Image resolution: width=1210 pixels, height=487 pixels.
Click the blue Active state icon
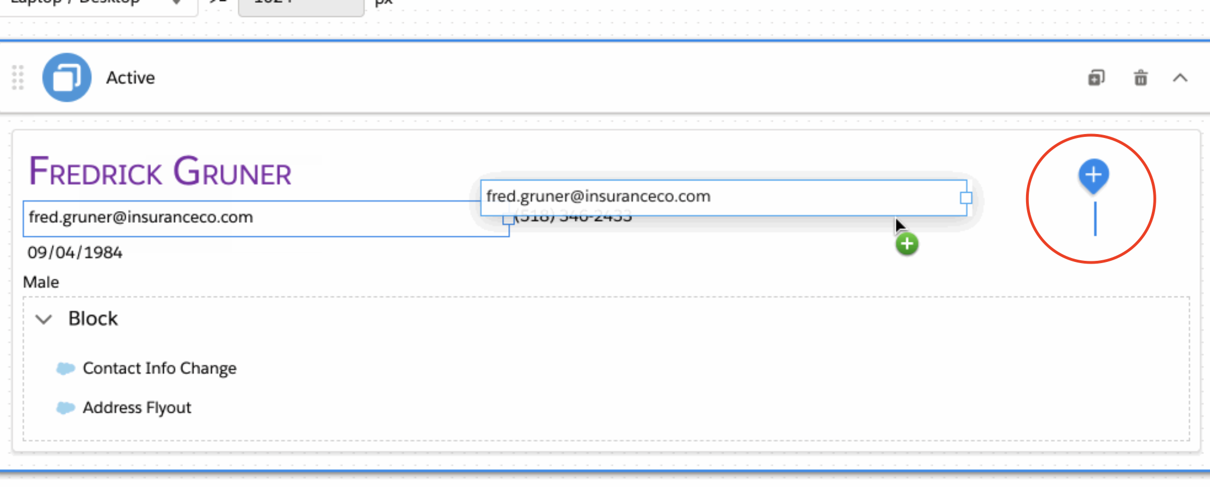click(67, 78)
